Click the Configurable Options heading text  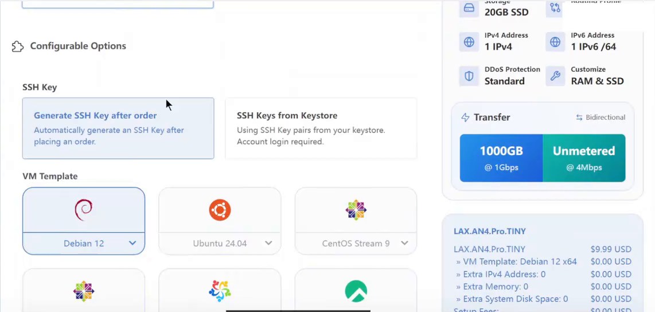point(78,46)
